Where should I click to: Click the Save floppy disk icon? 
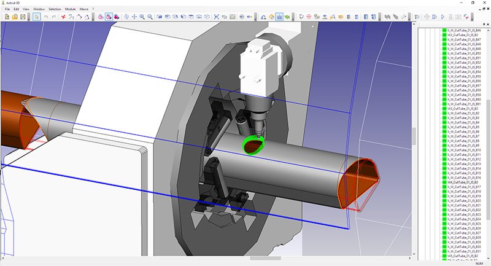(23, 17)
